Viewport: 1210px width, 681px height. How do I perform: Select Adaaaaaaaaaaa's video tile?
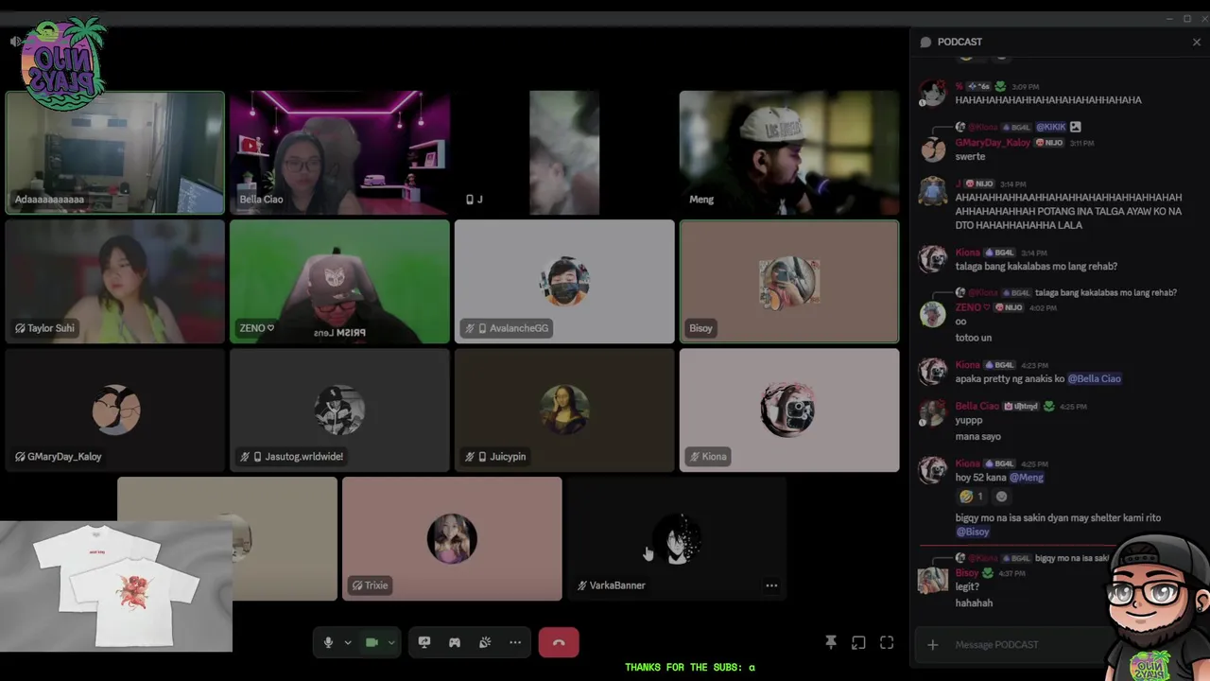tap(115, 153)
